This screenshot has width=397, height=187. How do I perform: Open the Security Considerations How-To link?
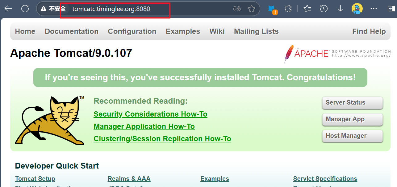(x=150, y=114)
